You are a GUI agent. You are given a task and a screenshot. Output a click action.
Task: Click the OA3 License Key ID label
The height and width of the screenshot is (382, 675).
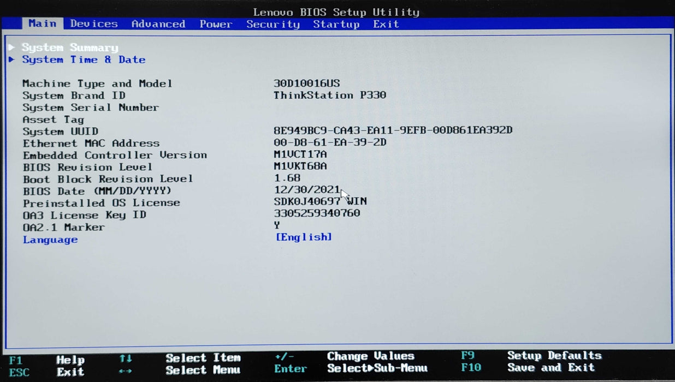pos(84,215)
